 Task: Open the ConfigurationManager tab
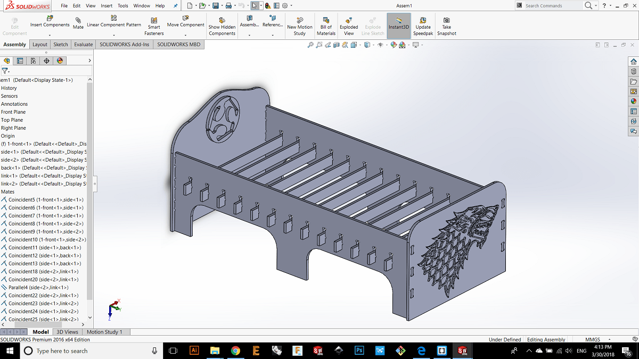(x=33, y=61)
